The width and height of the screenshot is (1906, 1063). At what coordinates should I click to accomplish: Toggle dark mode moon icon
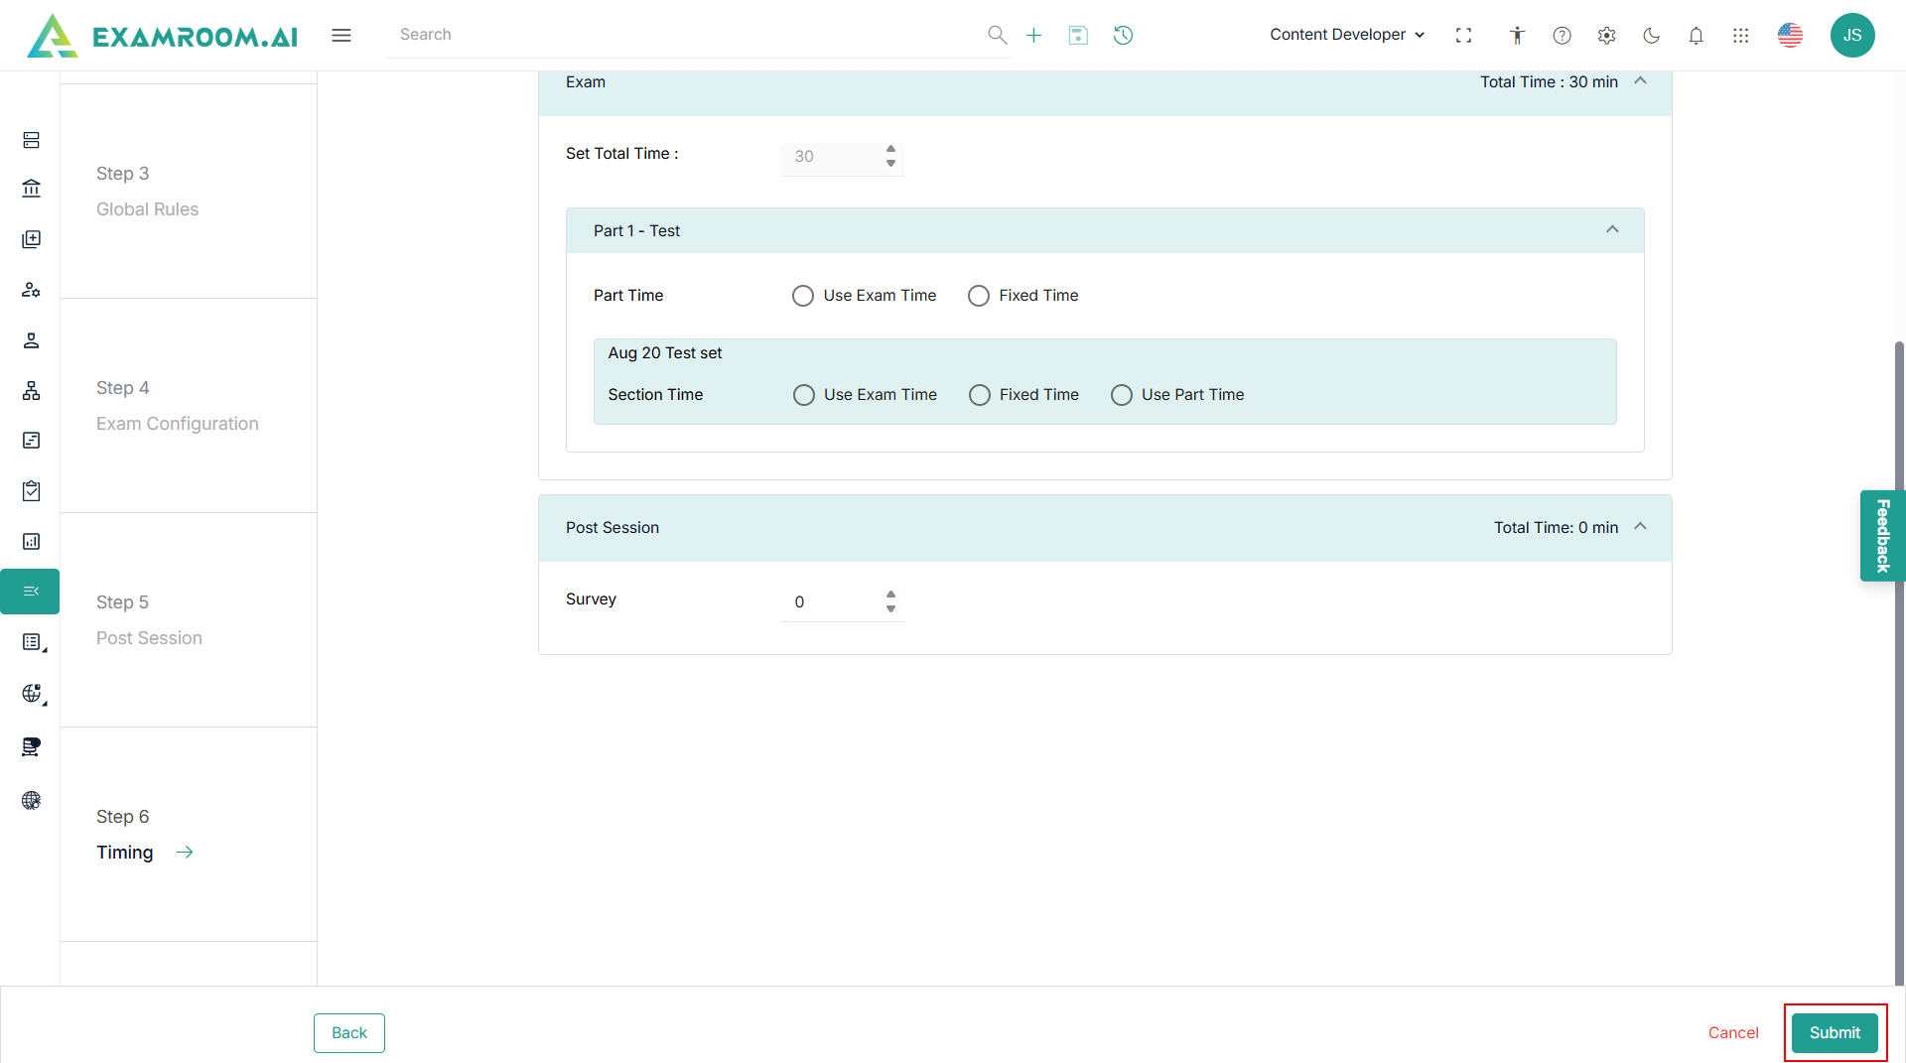click(1651, 36)
